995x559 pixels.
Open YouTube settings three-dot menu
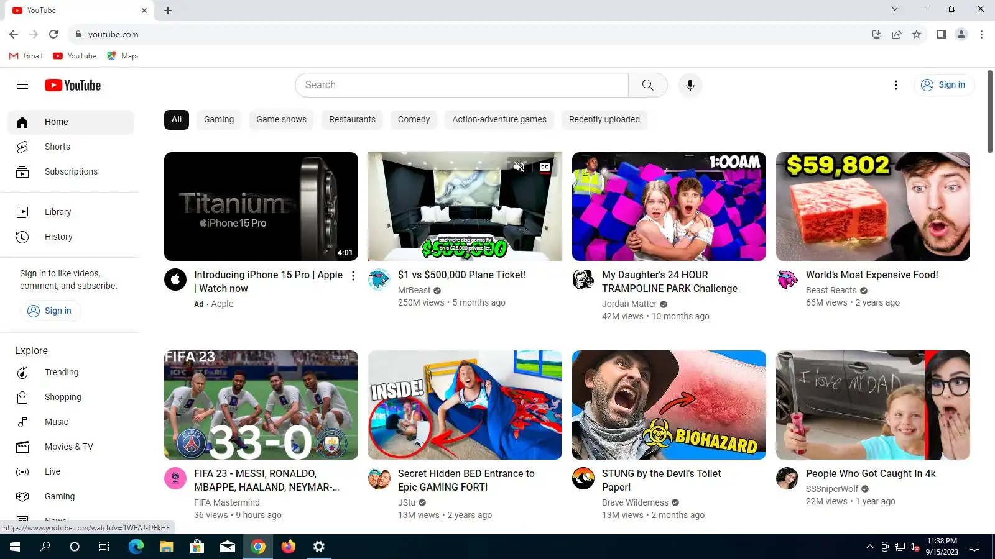895,85
